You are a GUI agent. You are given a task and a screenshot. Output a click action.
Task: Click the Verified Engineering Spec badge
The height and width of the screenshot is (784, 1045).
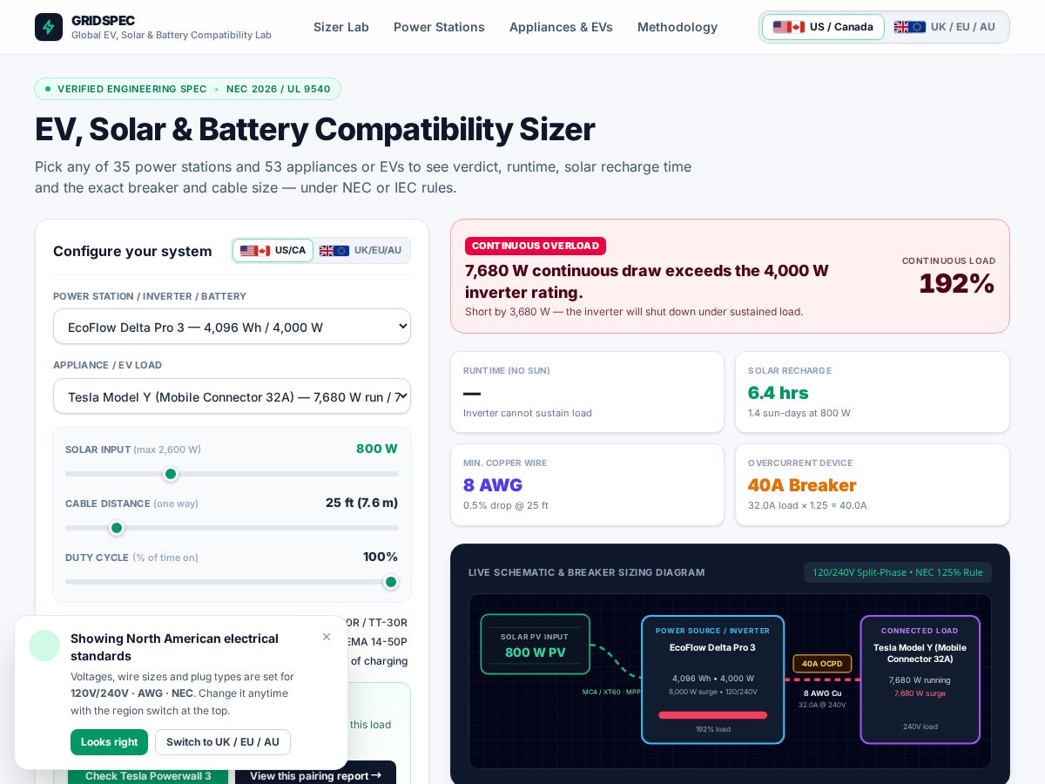tap(187, 89)
